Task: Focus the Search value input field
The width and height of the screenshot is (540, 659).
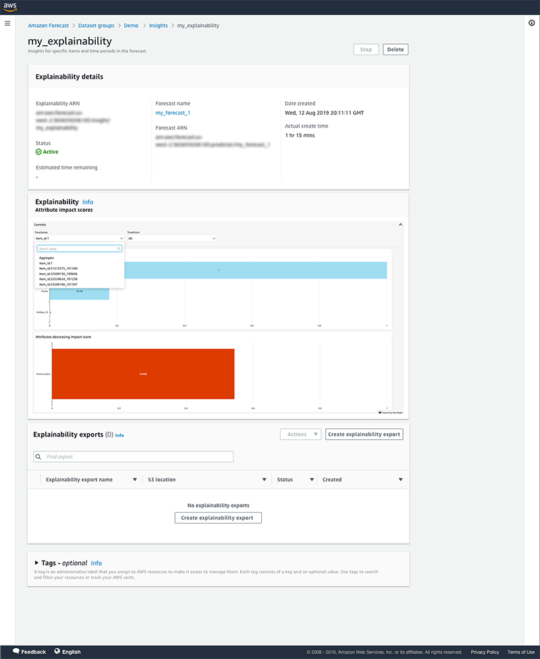Action: (x=79, y=249)
